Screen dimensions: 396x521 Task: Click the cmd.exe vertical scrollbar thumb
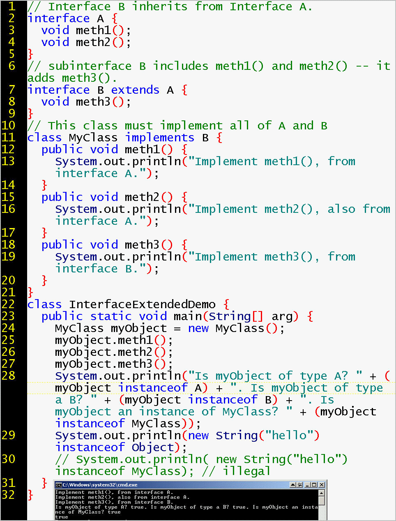(x=322, y=501)
